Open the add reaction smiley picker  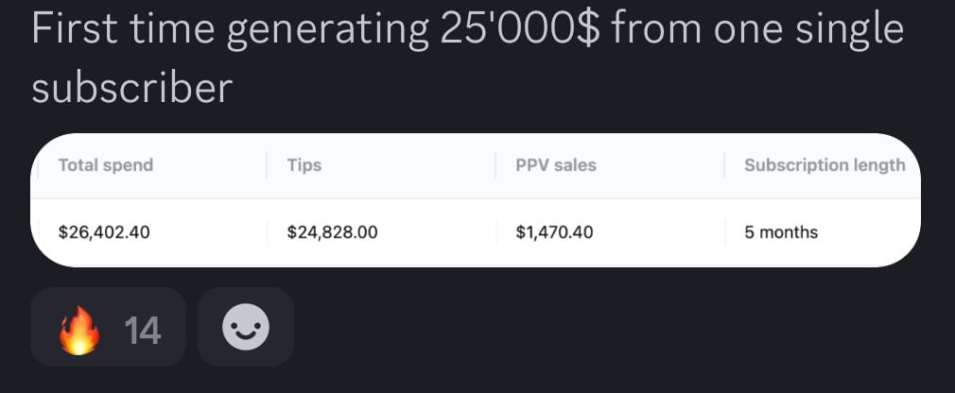(x=245, y=328)
